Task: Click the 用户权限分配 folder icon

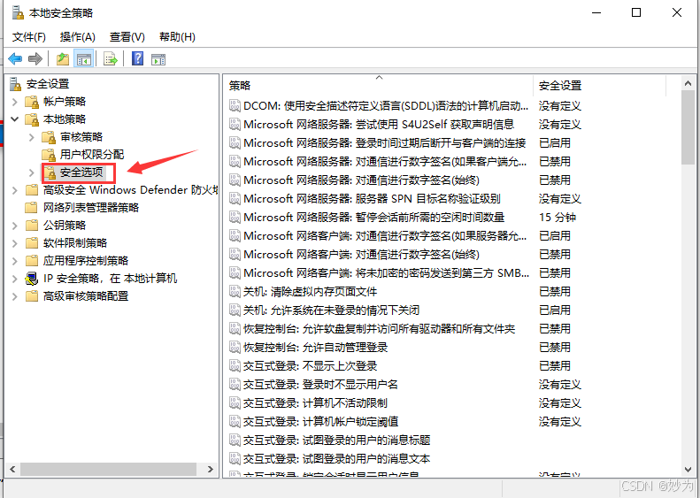Action: [49, 155]
